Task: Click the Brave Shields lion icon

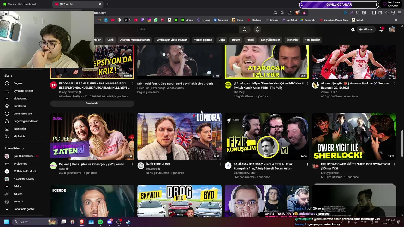Action: [x=297, y=13]
